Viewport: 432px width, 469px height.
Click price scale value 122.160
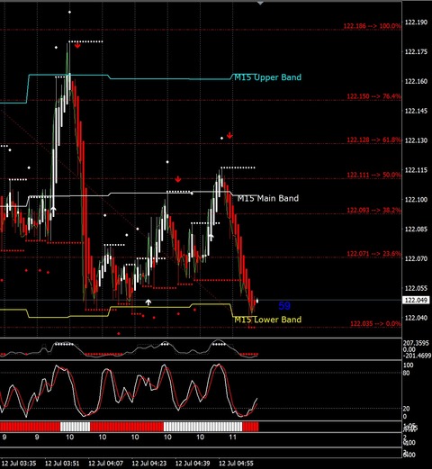click(416, 81)
